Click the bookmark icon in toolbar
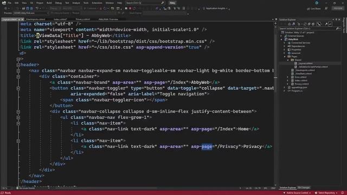Screen dimensions: 347x195 click(x=184, y=9)
